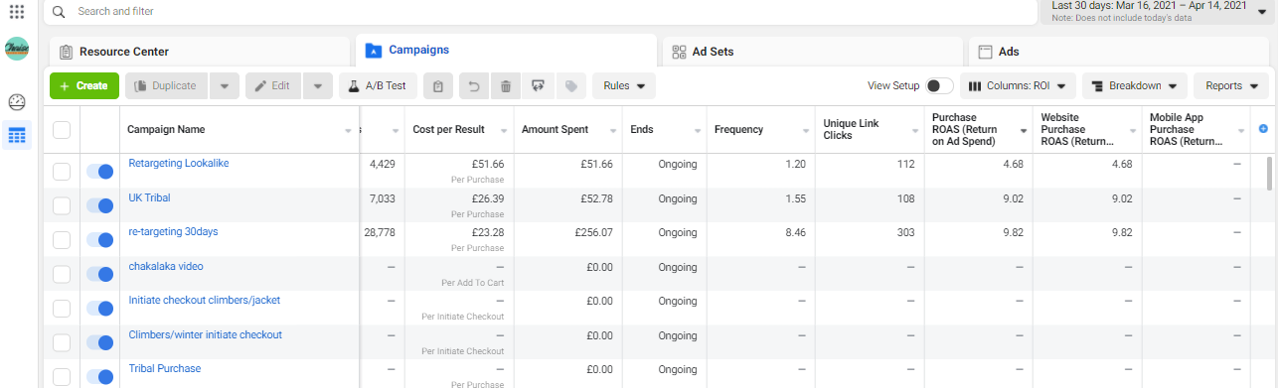Open Climbers/winter initiate checkout campaign link
The image size is (1278, 388).
pyautogui.click(x=205, y=334)
